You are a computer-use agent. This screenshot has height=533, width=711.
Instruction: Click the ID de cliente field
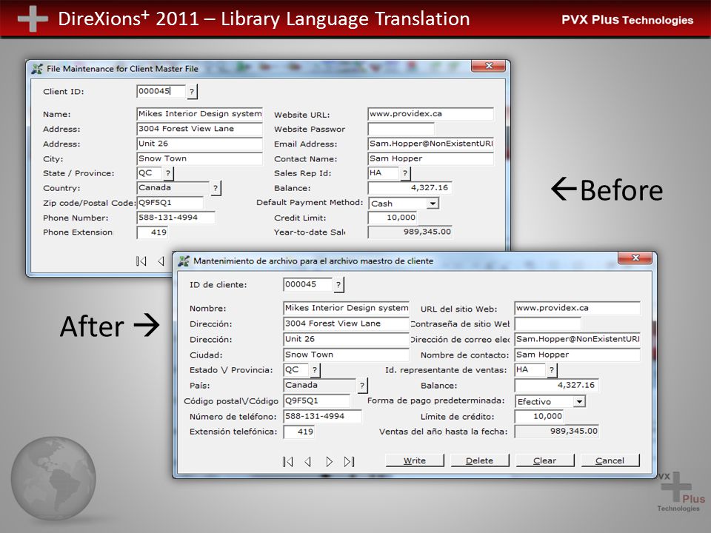(307, 284)
